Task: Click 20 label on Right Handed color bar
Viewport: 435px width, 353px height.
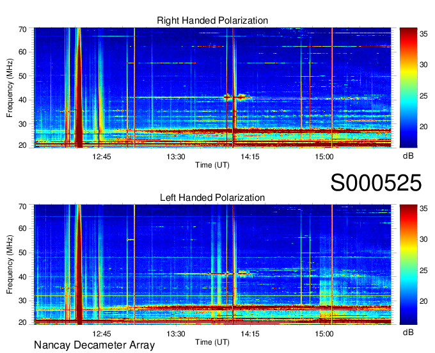Action: tap(423, 127)
